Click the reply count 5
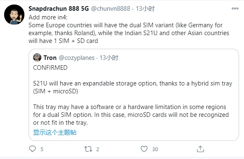Screen dimensions: 244x159 pyautogui.click(x=42, y=150)
